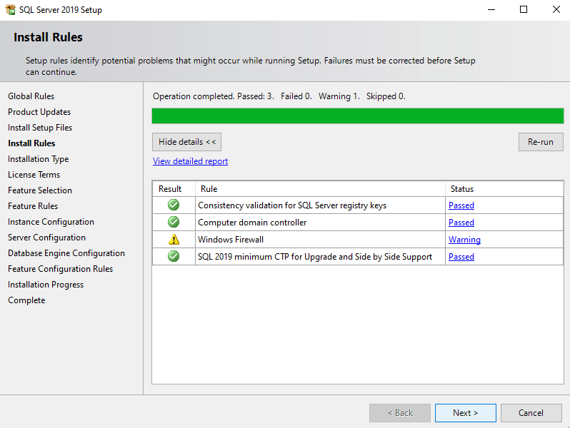
Task: Open the View detailed report link
Action: [190, 161]
